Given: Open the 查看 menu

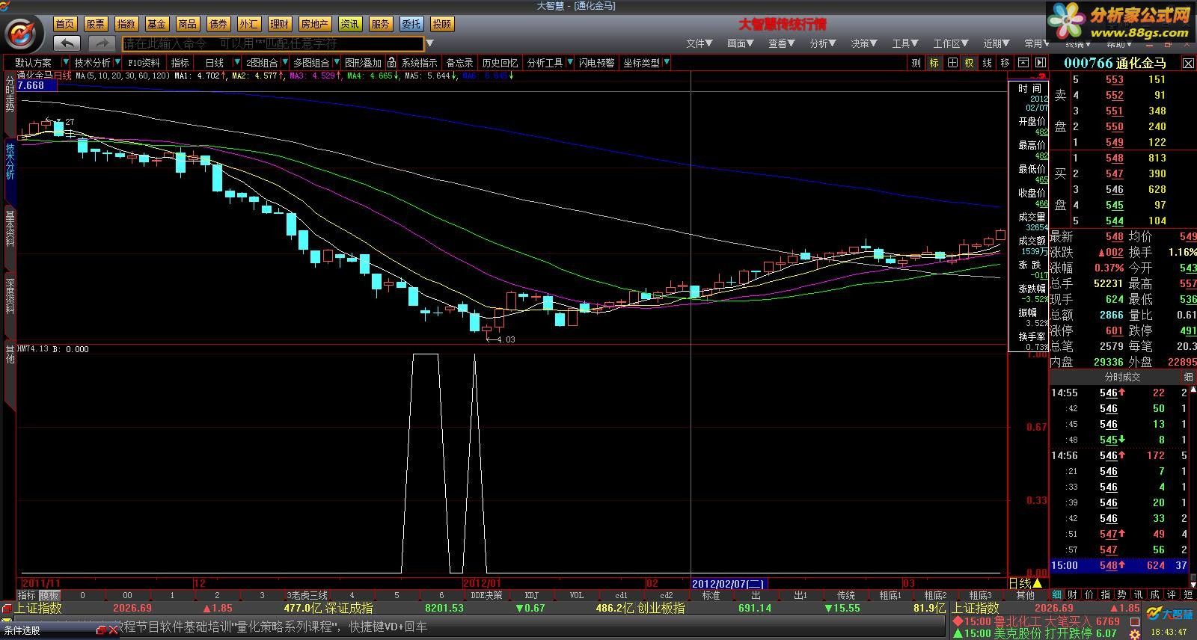Looking at the screenshot, I should point(781,43).
